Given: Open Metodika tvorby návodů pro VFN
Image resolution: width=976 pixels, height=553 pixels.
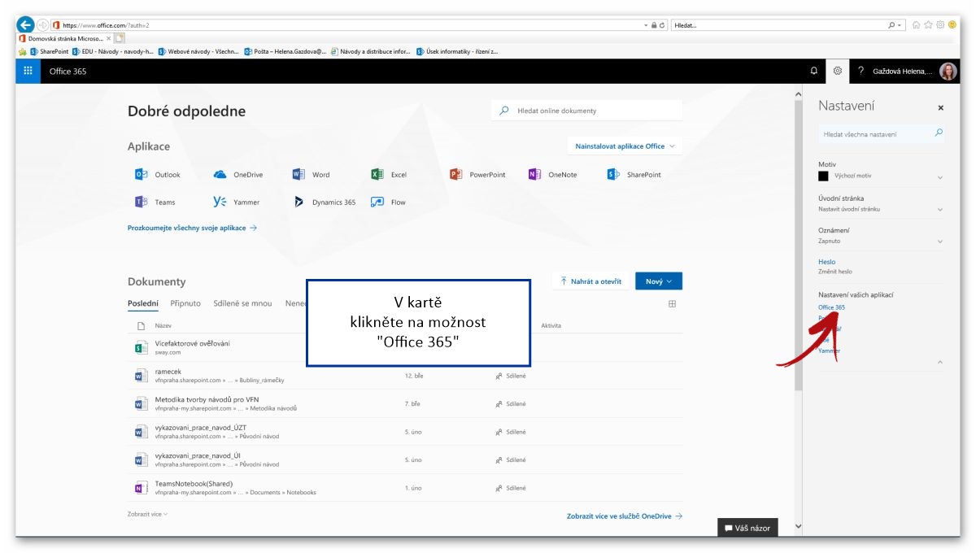Looking at the screenshot, I should click(207, 400).
